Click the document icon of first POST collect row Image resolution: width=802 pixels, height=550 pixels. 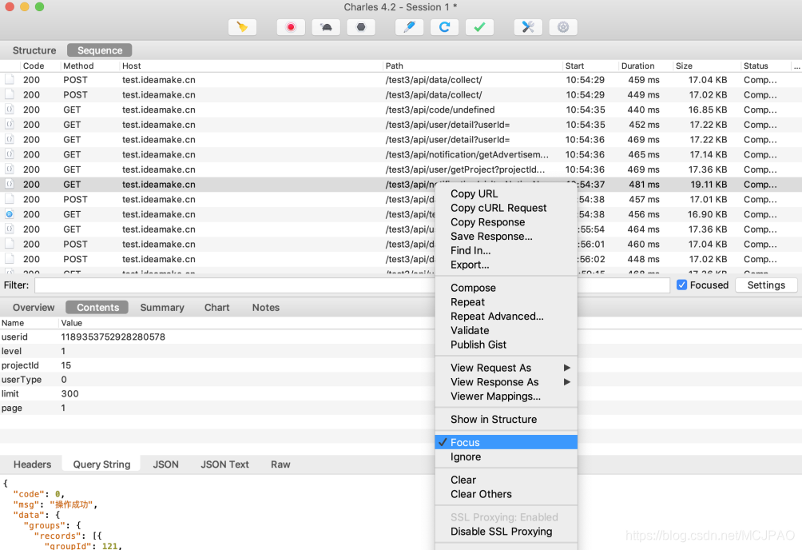(x=10, y=80)
